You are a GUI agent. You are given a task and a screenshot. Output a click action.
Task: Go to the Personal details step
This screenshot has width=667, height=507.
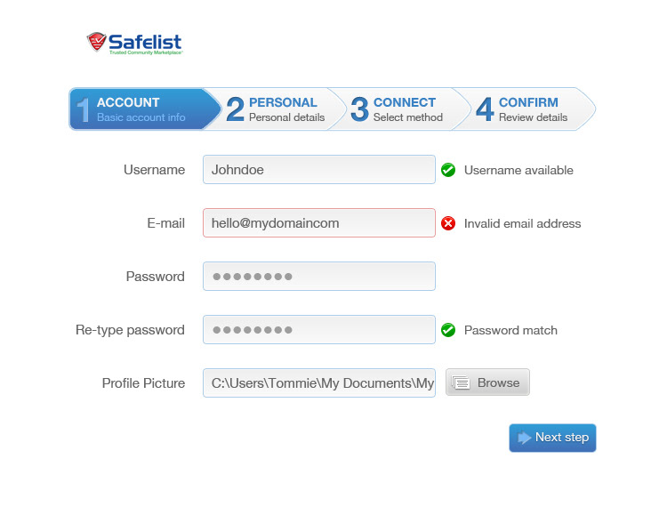click(277, 109)
